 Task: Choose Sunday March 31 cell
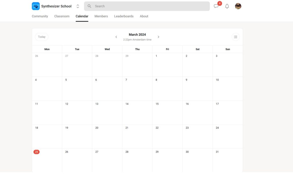(x=227, y=160)
